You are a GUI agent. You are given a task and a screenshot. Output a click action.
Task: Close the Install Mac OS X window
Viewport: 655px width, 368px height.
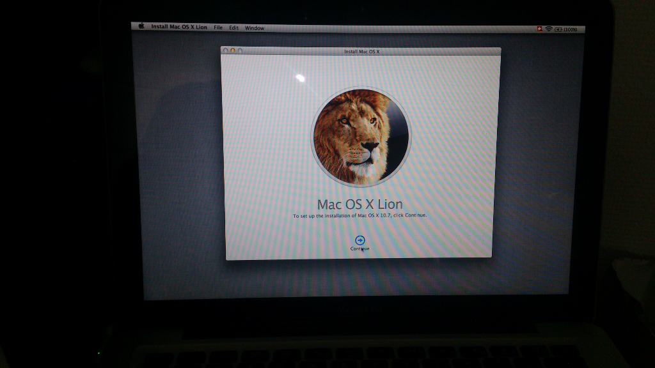(x=226, y=50)
